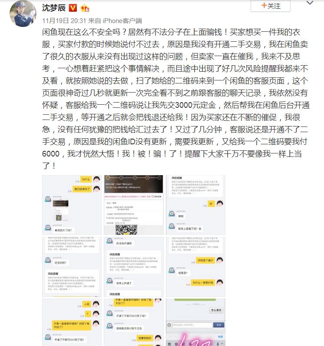The height and width of the screenshot is (346, 324).
Task: Click the post body text paragraph
Action: [x=175, y=99]
